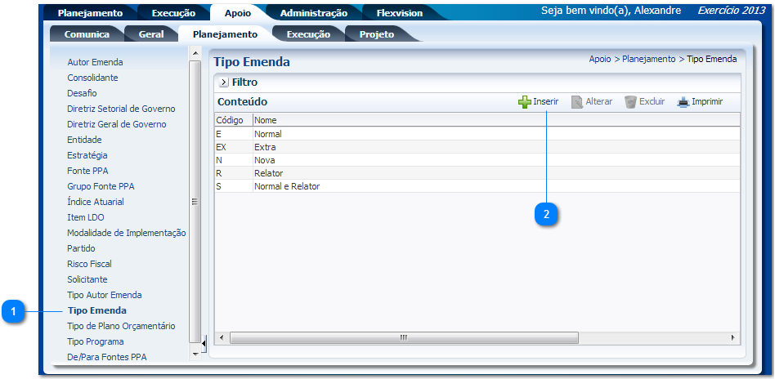Click the Imprimir printer icon

click(x=683, y=102)
